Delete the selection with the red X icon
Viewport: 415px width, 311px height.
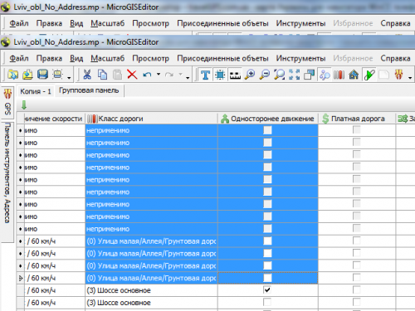pos(132,75)
